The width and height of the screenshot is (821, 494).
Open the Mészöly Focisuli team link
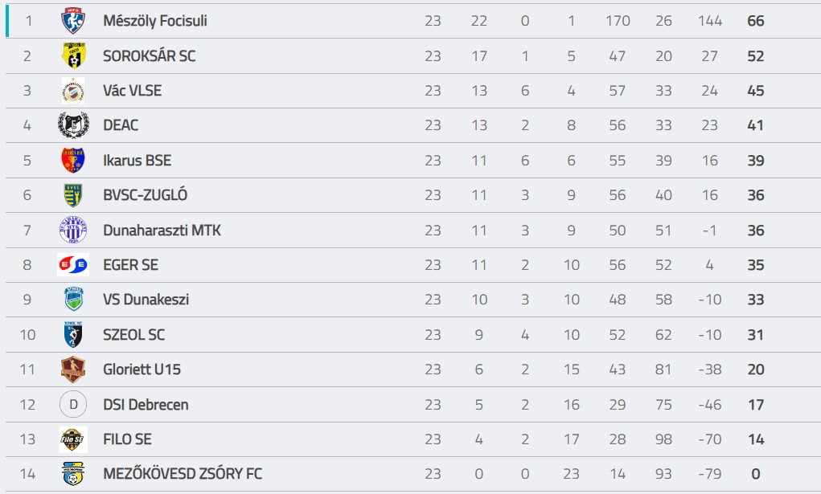[155, 21]
